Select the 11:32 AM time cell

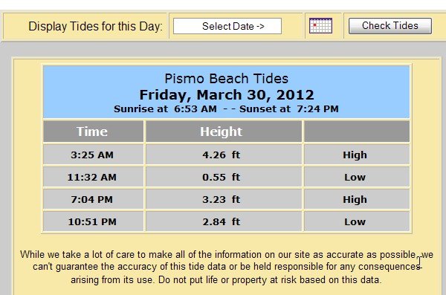tap(93, 177)
